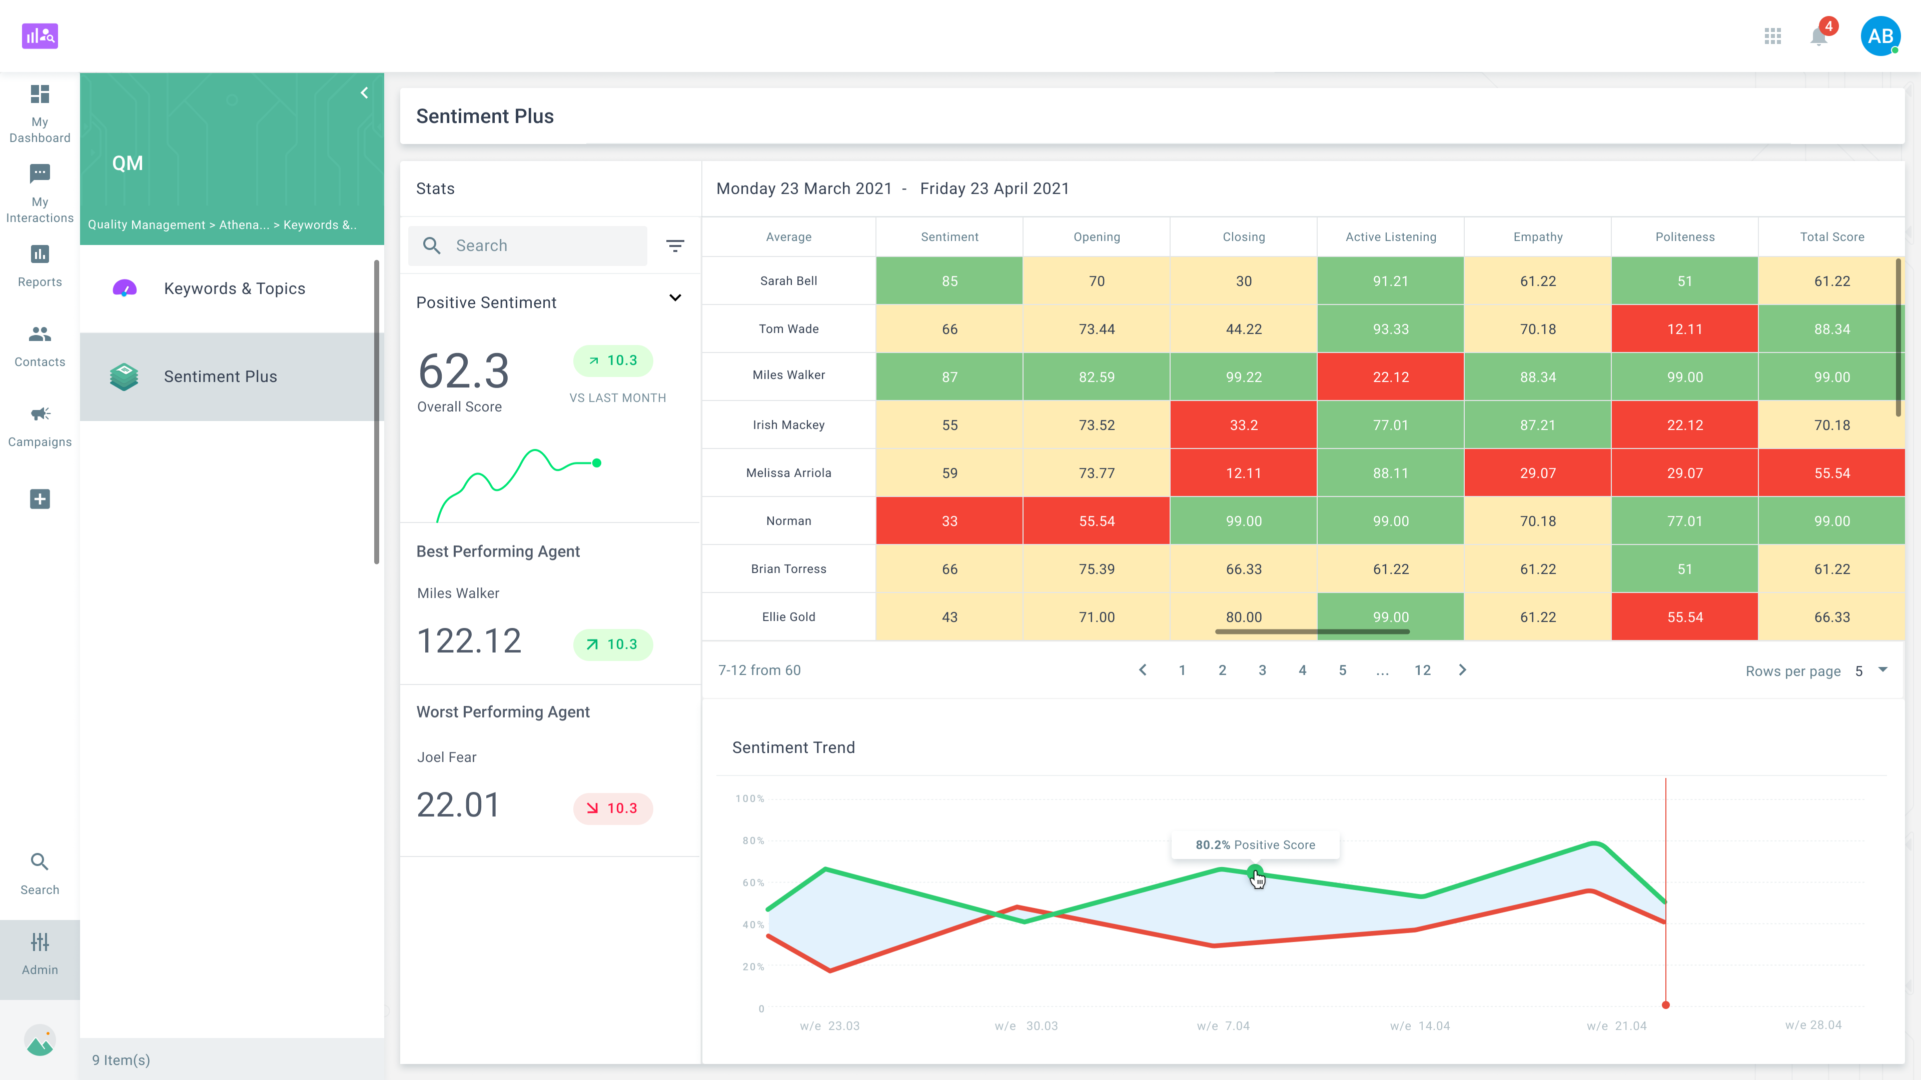Select the Melissa Arriola row name

pos(788,472)
